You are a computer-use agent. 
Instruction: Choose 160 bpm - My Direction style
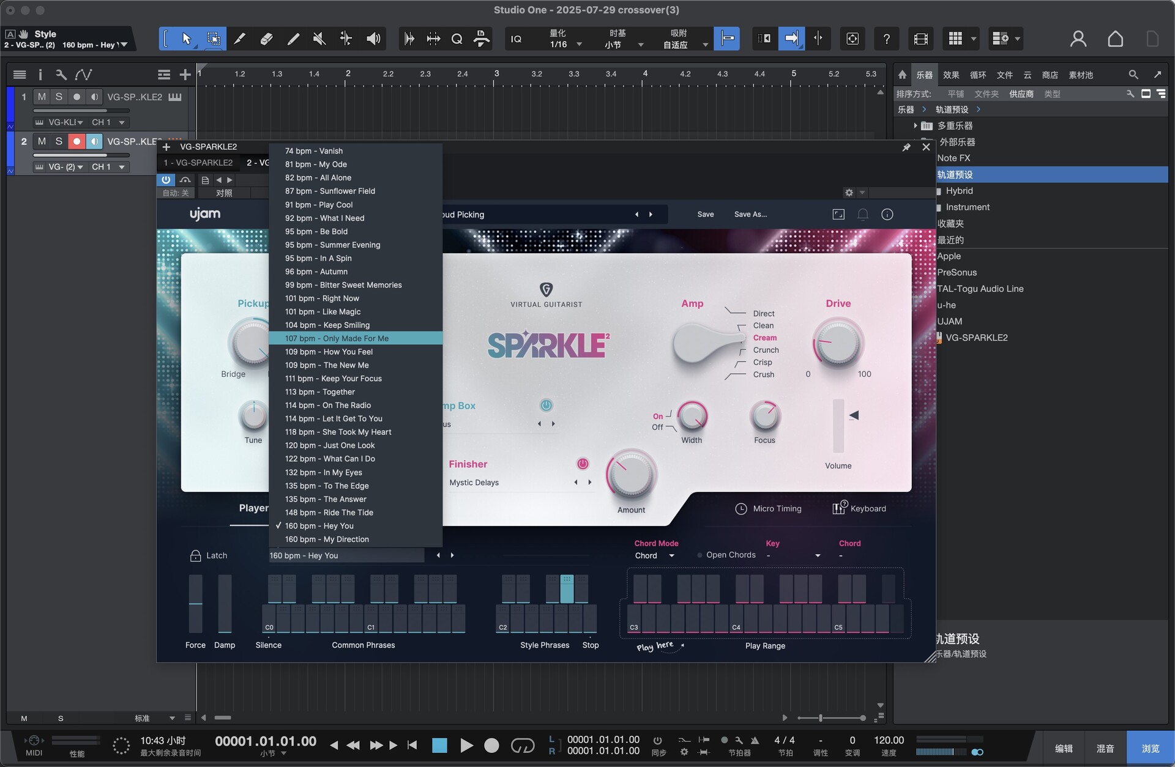[x=356, y=539]
